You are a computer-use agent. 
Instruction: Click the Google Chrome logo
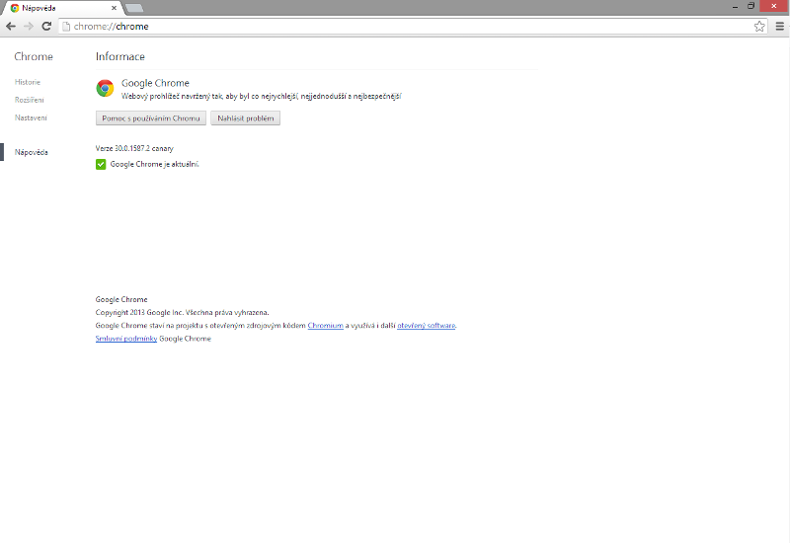pyautogui.click(x=105, y=88)
